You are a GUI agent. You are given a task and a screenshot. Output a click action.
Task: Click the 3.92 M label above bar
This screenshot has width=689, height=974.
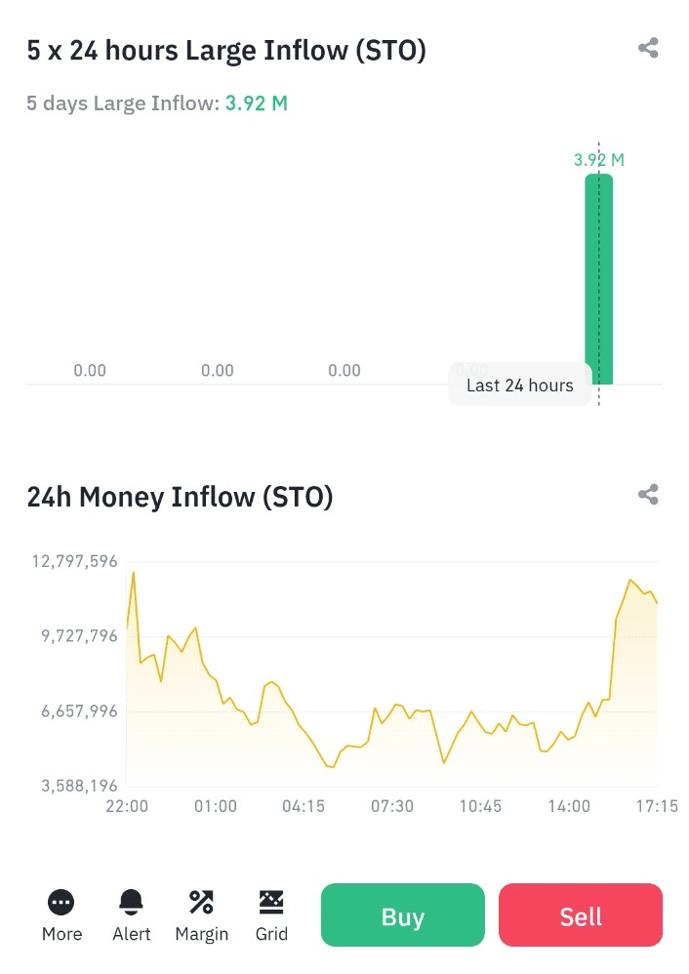tap(598, 160)
